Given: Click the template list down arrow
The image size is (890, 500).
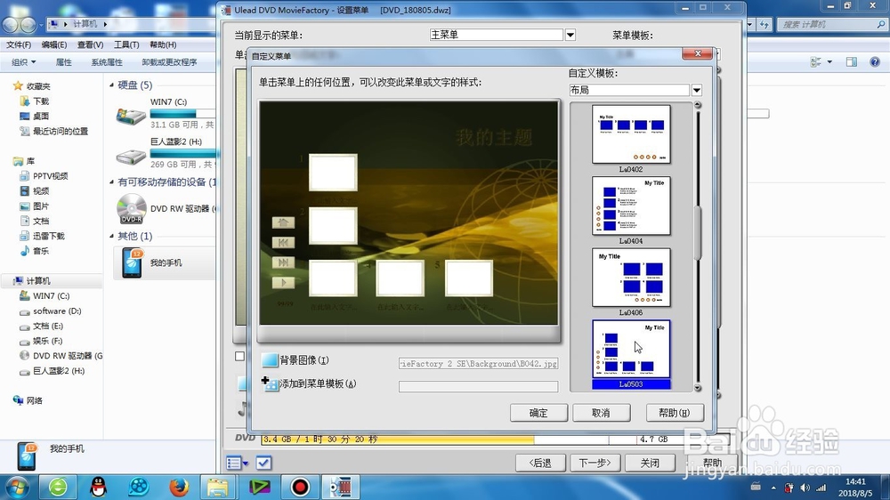Looking at the screenshot, I should (698, 388).
